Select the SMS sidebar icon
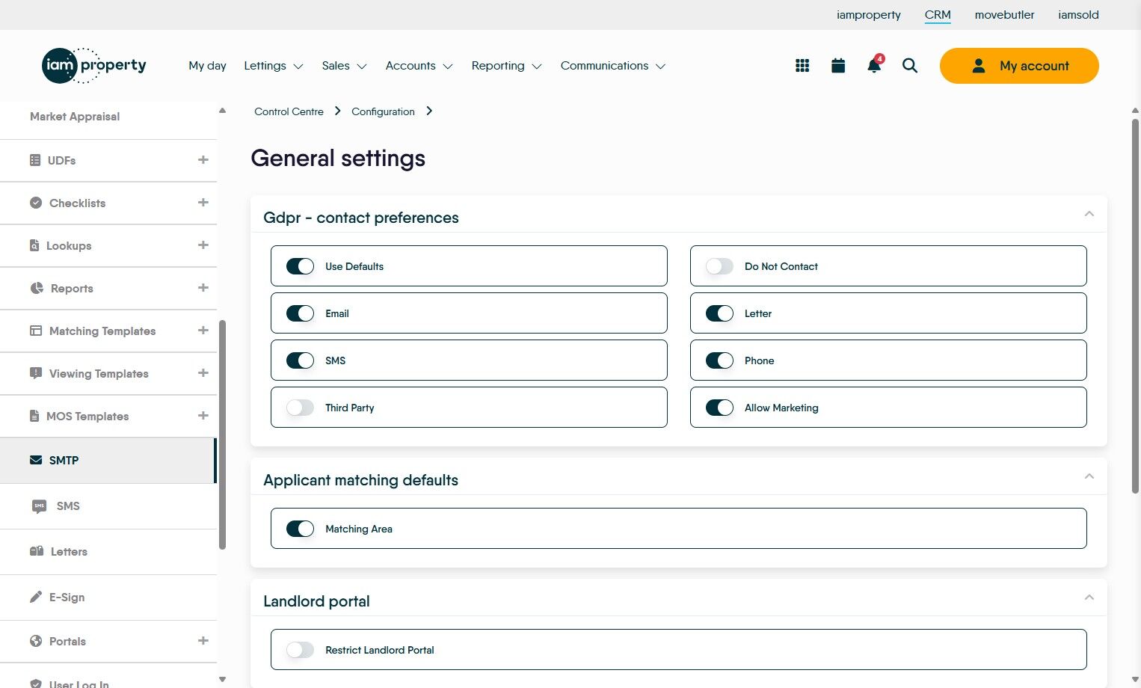This screenshot has width=1141, height=688. 40,506
